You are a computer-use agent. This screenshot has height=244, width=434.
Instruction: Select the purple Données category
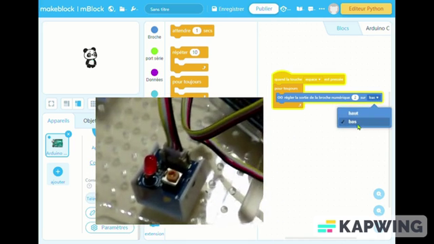point(154,75)
